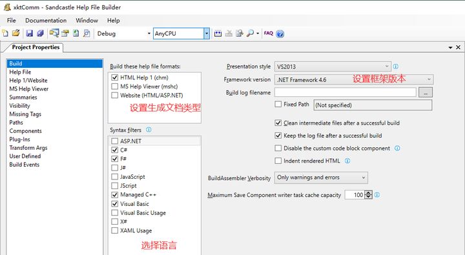
Task: Enable the Fixed Path checkbox
Action: (278, 104)
